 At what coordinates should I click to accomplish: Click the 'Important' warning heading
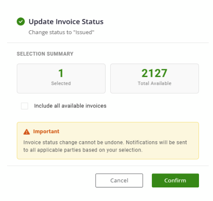[x=46, y=131]
